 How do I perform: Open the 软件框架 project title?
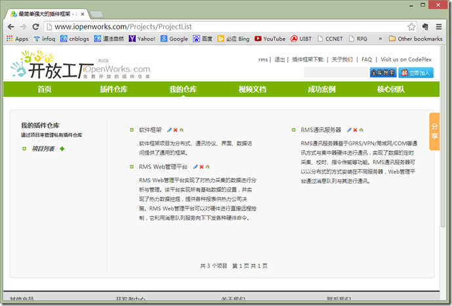pos(150,130)
